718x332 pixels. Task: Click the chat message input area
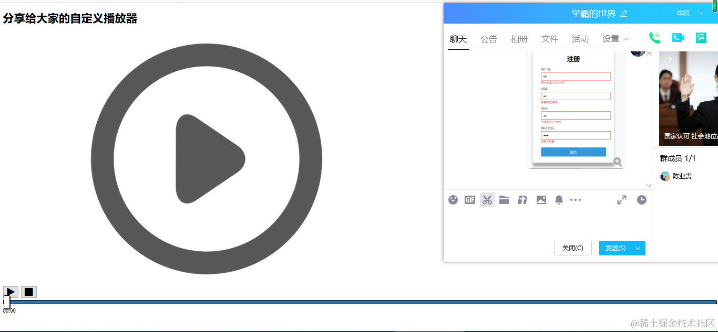[x=548, y=223]
